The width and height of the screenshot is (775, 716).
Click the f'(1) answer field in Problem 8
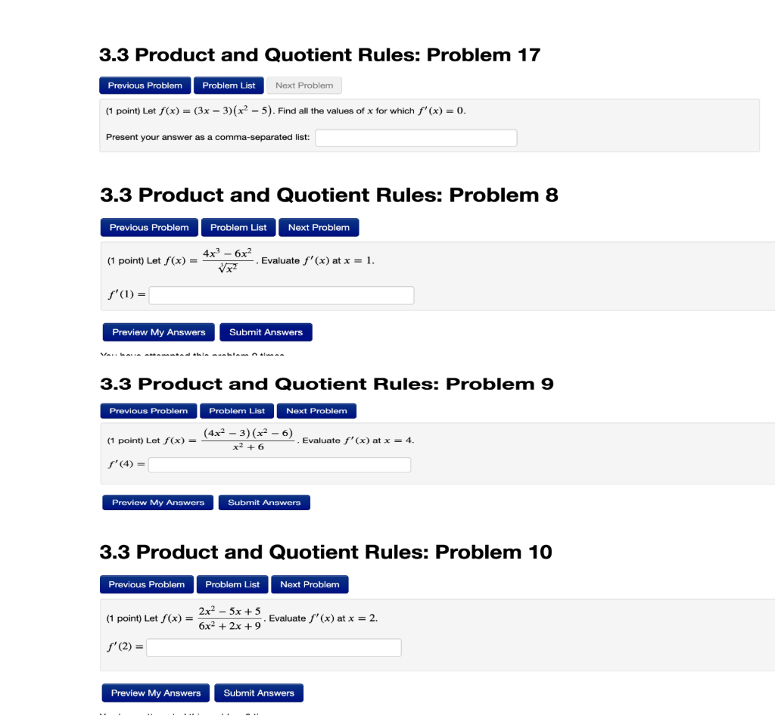click(281, 295)
